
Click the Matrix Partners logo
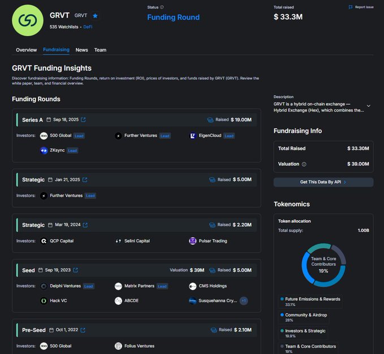(118, 286)
